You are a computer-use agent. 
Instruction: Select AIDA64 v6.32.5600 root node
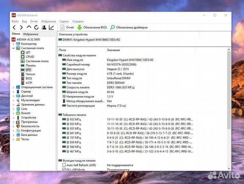click(28, 40)
